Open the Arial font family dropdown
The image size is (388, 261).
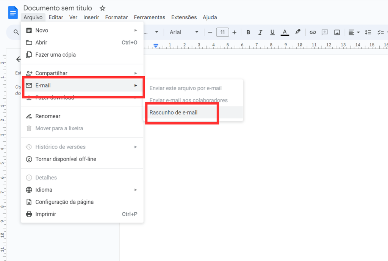point(184,32)
